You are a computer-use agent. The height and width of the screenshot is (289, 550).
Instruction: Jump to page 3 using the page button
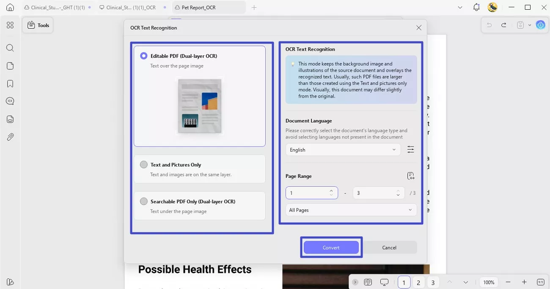tap(433, 282)
